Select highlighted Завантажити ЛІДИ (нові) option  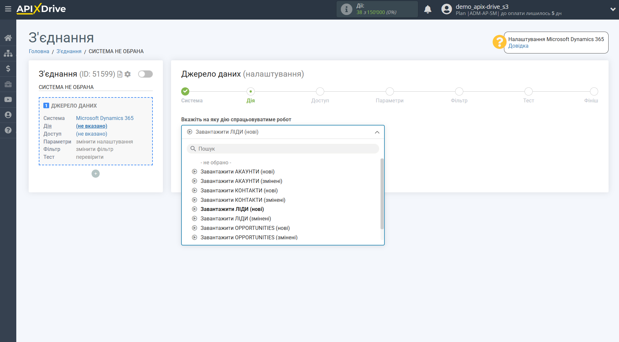pos(232,209)
